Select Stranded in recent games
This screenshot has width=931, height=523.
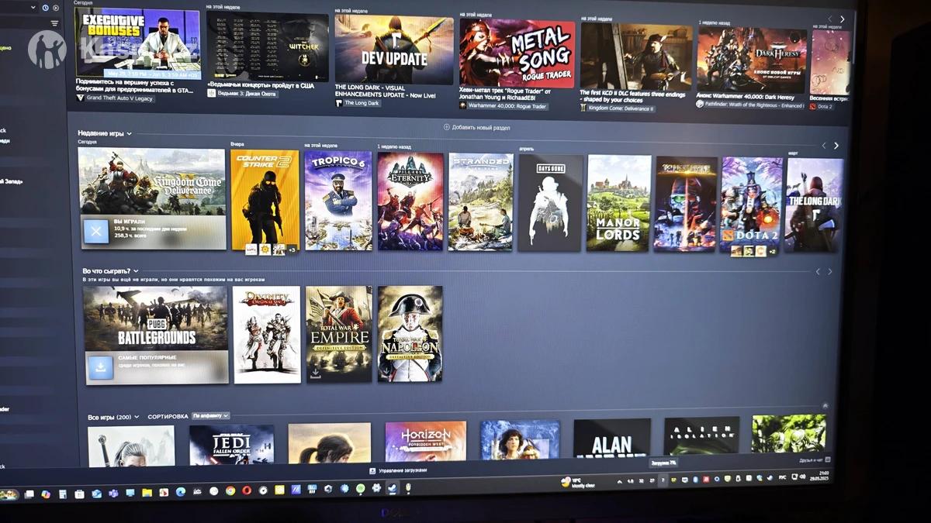[x=481, y=202]
